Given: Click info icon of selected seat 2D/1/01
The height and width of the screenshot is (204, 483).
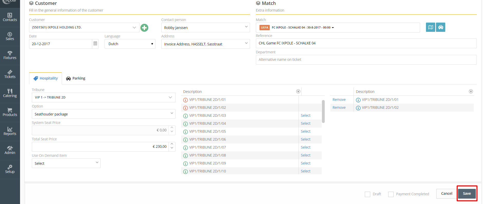Looking at the screenshot, I should point(358,100).
